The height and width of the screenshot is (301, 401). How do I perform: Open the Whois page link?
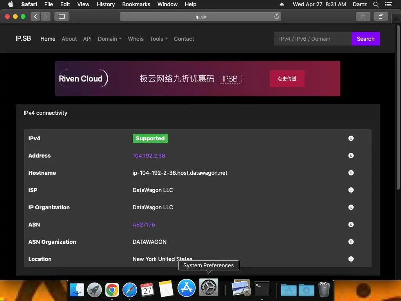pyautogui.click(x=135, y=39)
